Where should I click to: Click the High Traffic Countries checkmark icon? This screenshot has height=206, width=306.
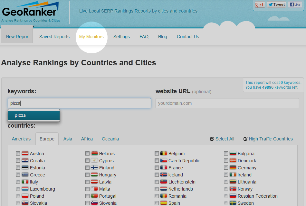245,139
